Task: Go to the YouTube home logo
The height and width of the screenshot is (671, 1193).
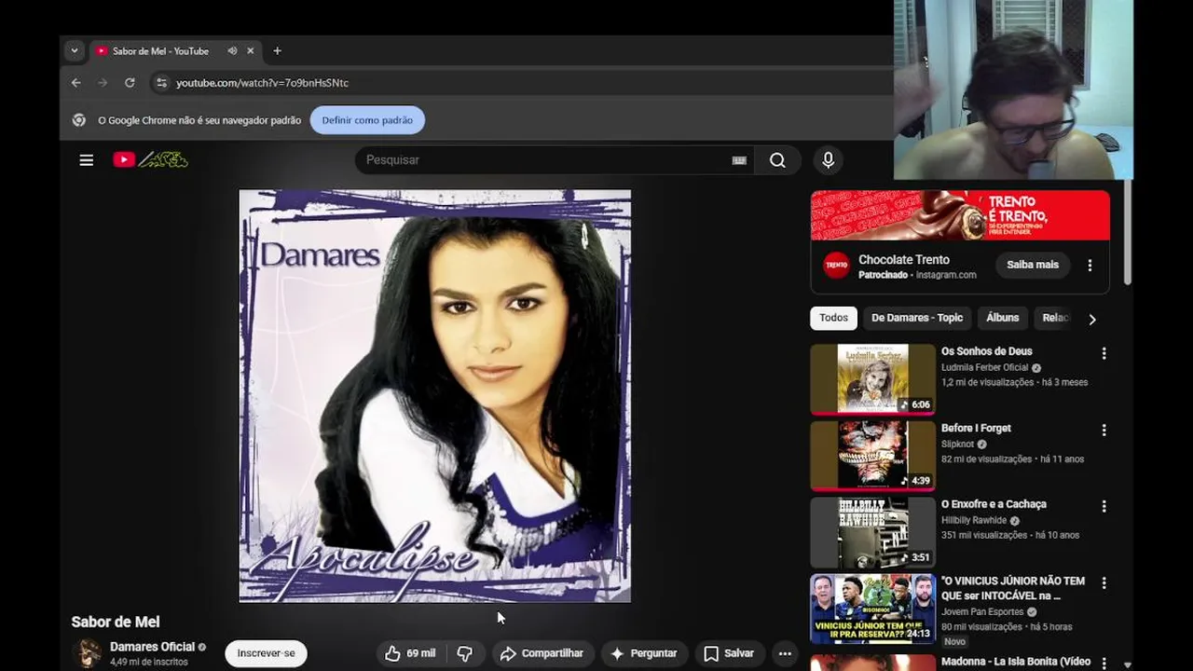Action: (151, 160)
